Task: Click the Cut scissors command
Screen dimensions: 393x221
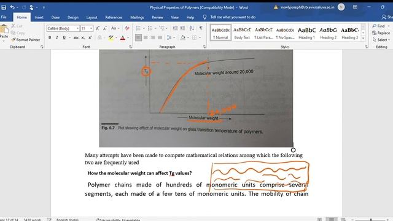Action: [17, 26]
